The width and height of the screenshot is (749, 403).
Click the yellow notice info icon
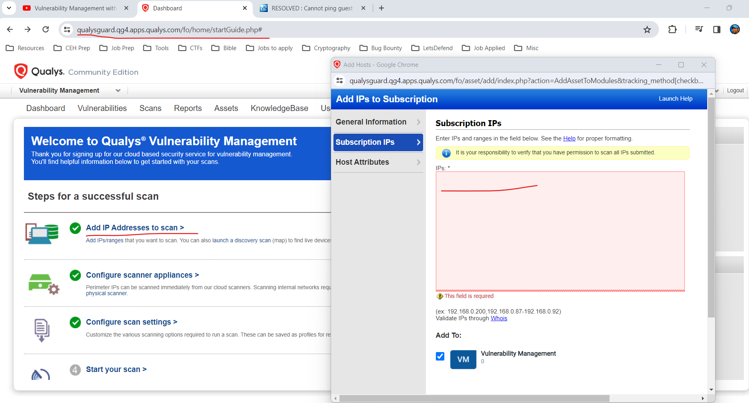(446, 153)
